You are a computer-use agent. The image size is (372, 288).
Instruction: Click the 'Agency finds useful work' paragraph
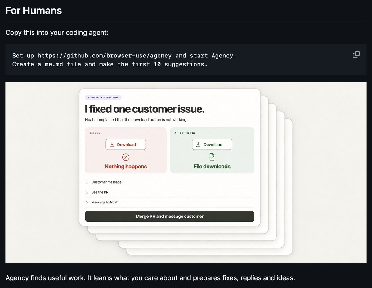(x=150, y=278)
